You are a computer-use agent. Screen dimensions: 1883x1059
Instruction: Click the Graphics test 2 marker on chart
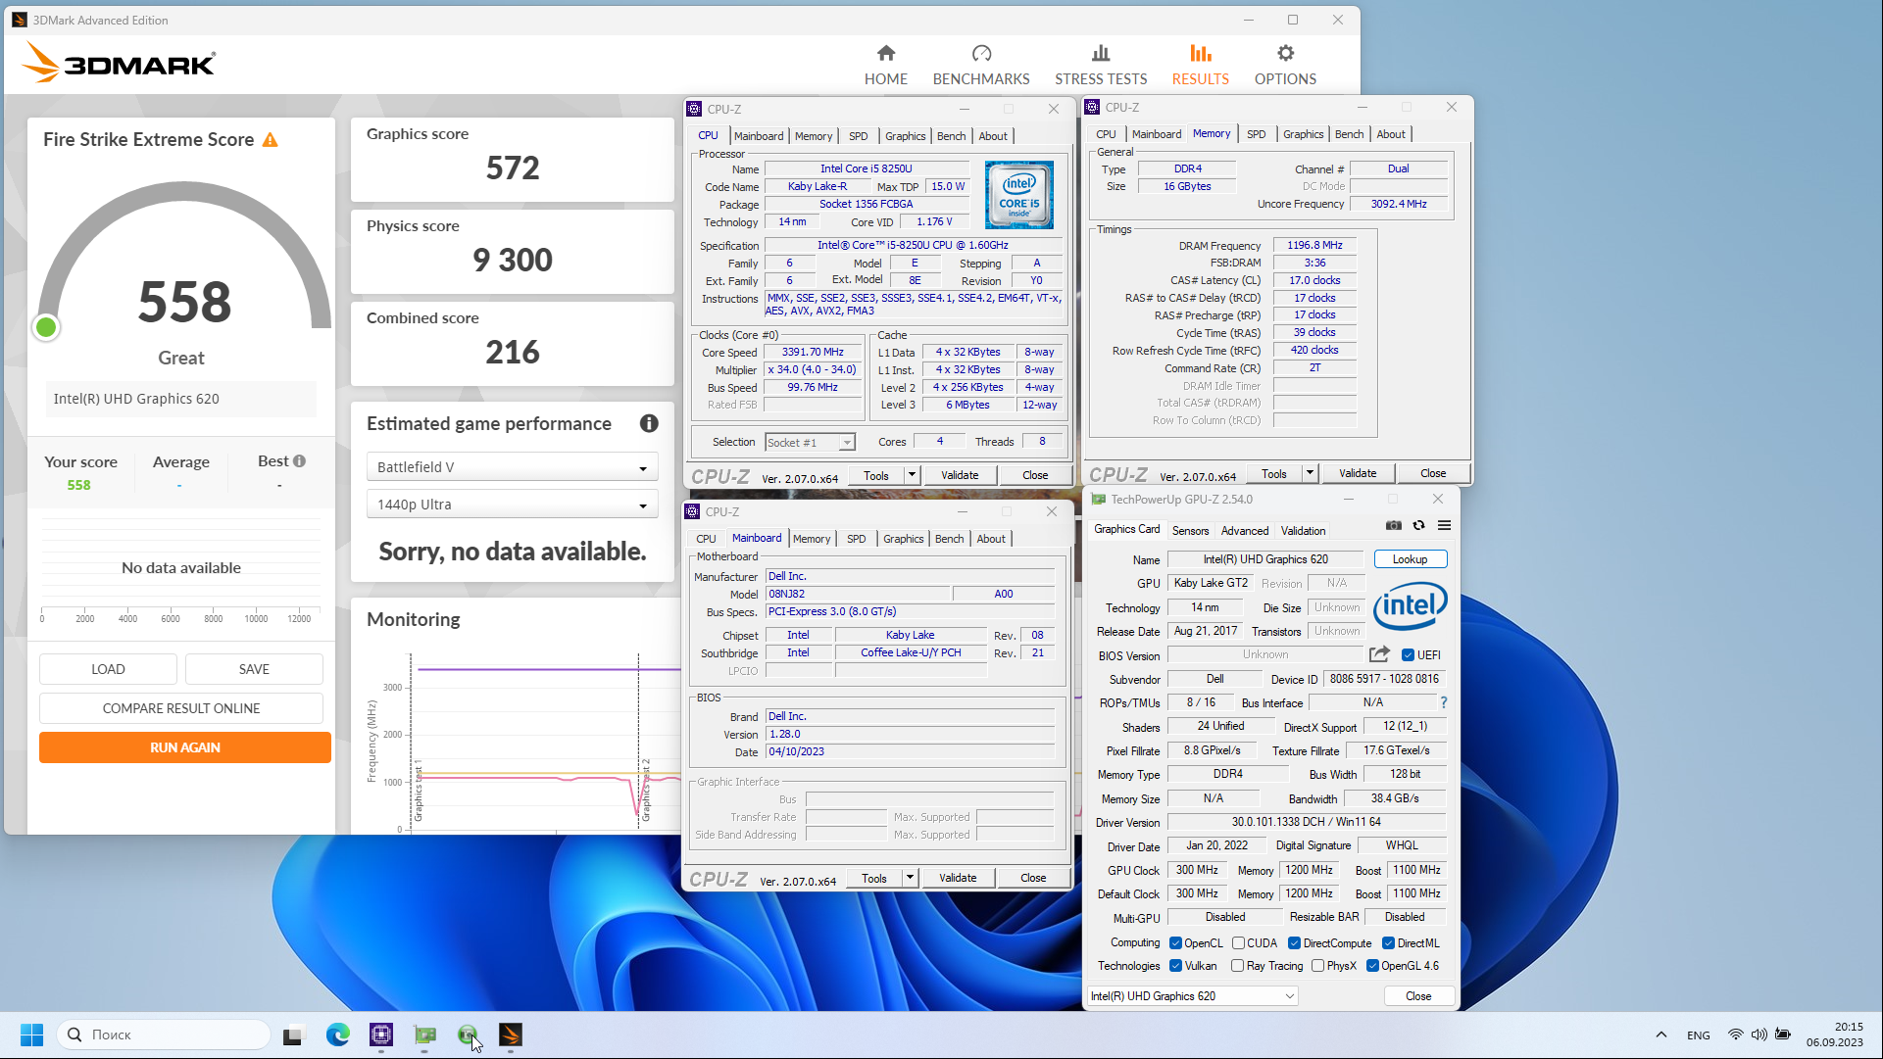[645, 790]
